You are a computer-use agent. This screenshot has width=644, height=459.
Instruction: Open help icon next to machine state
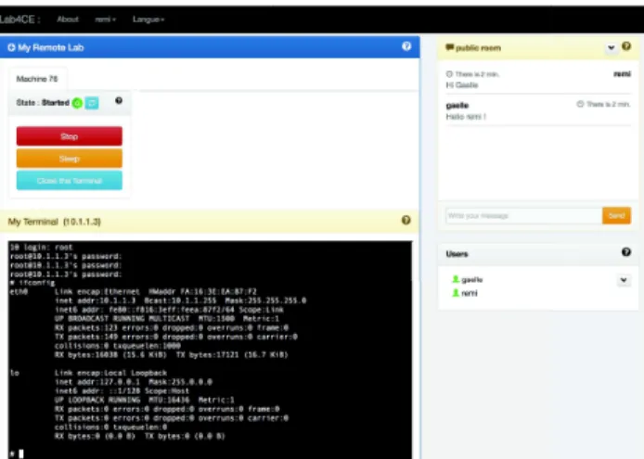(119, 100)
